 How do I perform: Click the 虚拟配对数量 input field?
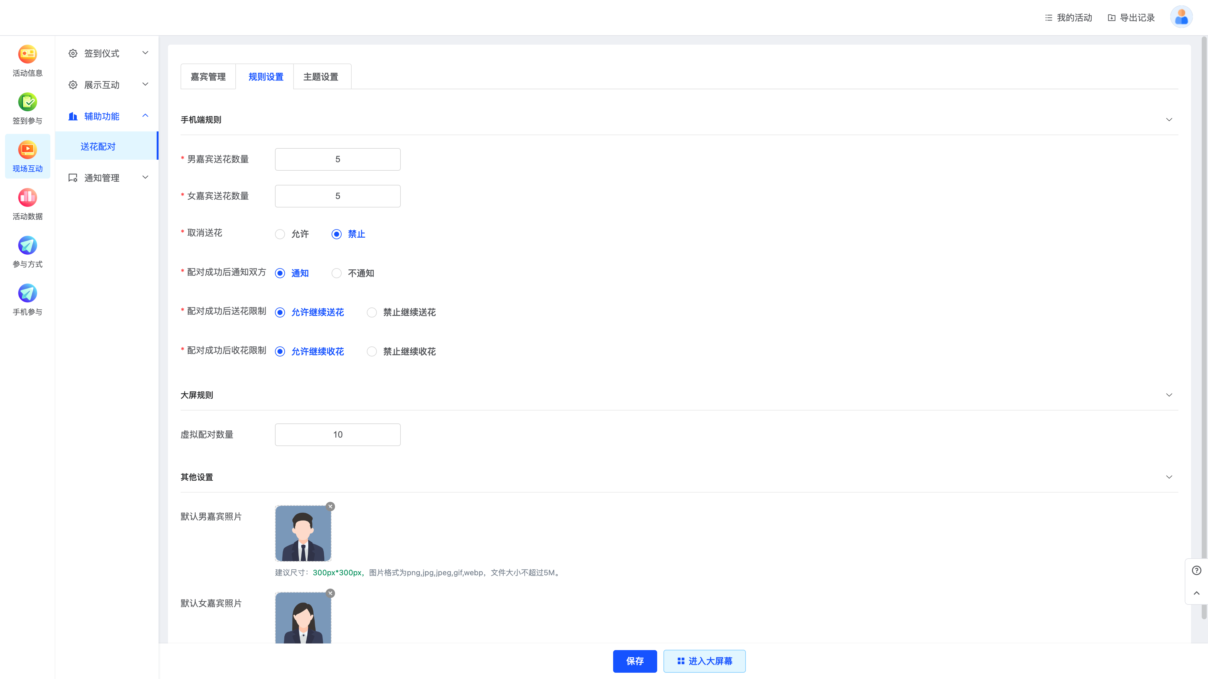click(338, 435)
